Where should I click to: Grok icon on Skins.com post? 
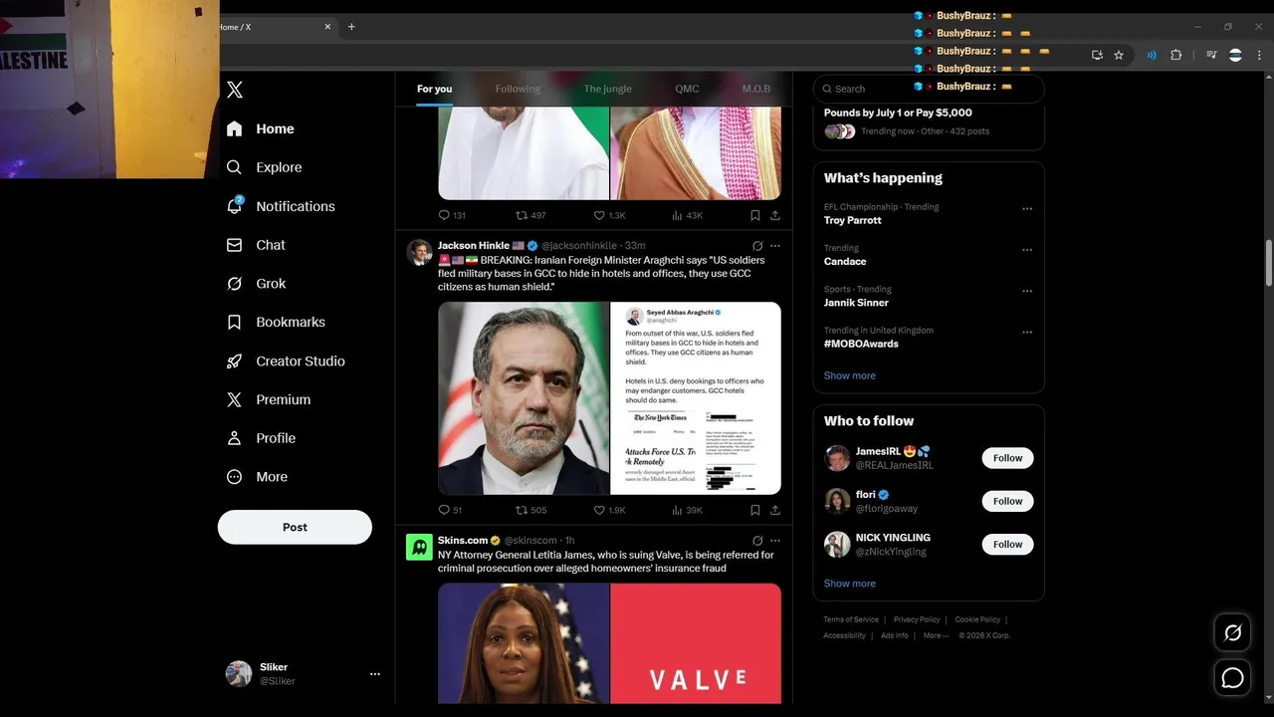tap(757, 541)
